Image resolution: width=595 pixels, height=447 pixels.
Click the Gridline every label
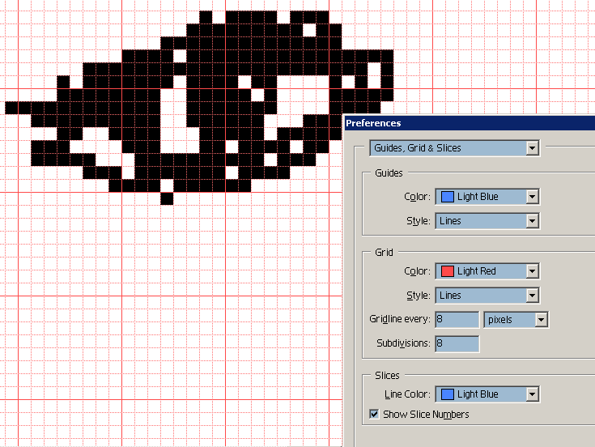(400, 319)
